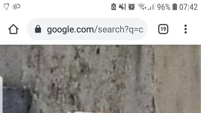201x113 pixels.
Task: Tap the Chrome home icon
Action: [13, 29]
